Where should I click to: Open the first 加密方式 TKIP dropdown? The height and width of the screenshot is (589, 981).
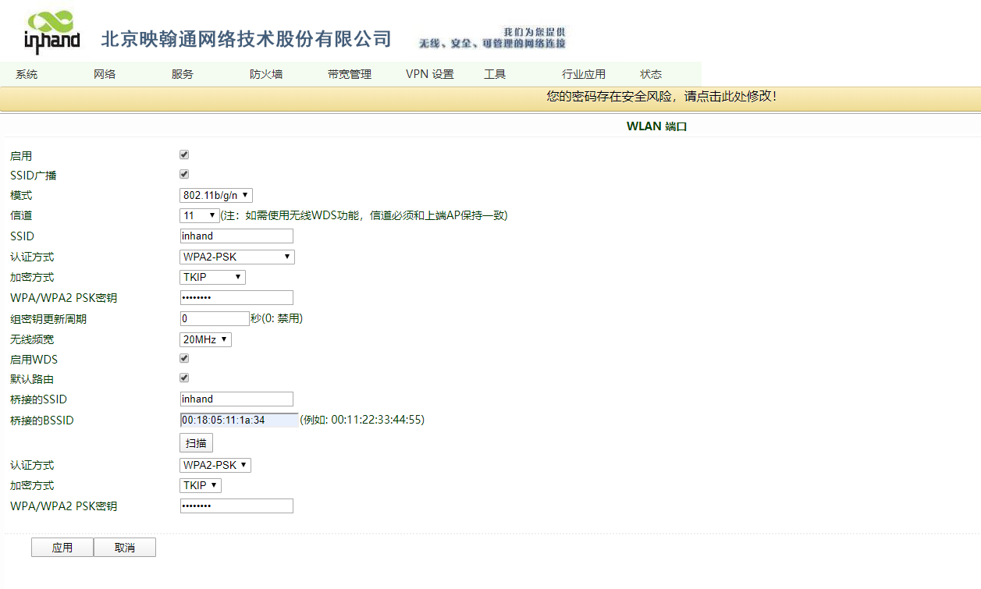pyautogui.click(x=212, y=277)
